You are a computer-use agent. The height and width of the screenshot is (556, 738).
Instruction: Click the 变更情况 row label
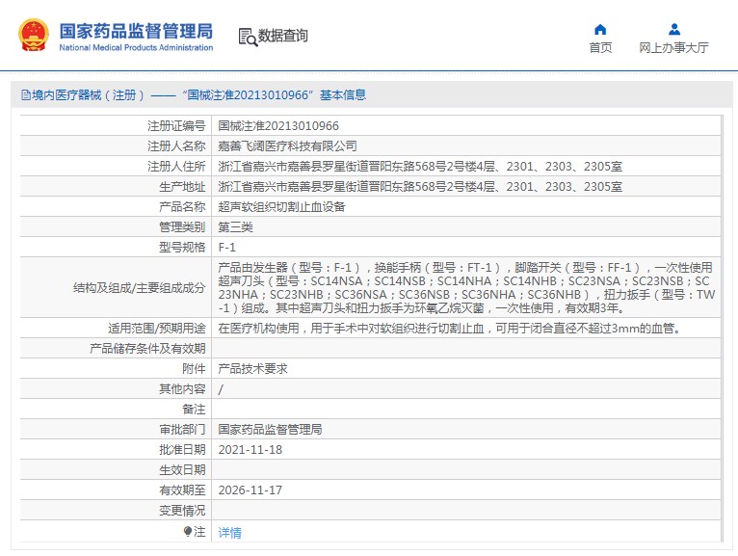coord(182,511)
